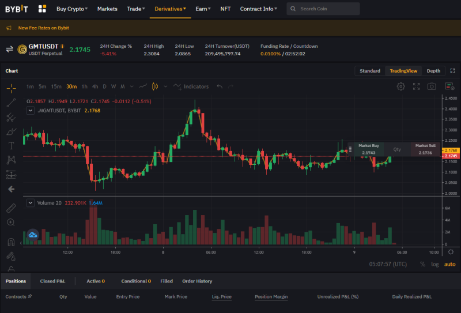Viewport: 461px width, 313px height.
Task: Open the Active orders tab
Action: click(96, 281)
